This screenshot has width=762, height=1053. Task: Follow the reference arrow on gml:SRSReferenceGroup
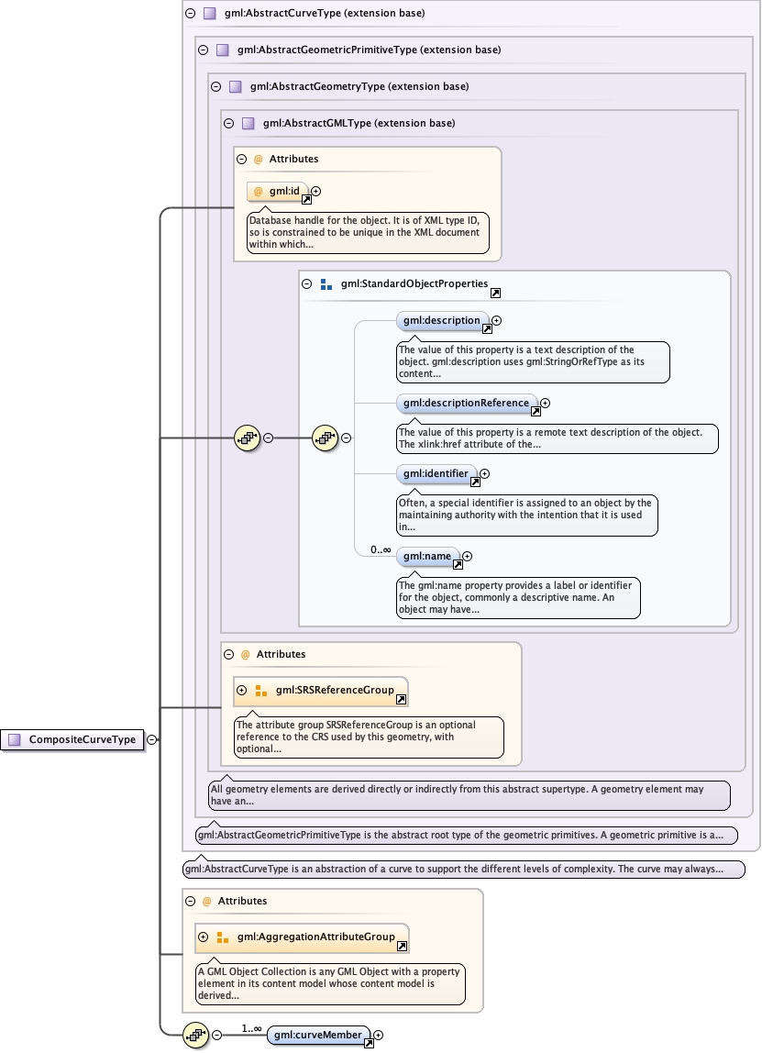pos(402,700)
